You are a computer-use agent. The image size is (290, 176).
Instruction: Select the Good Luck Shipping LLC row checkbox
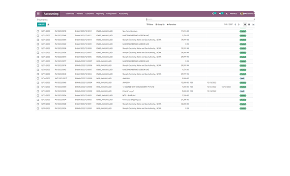38,100
